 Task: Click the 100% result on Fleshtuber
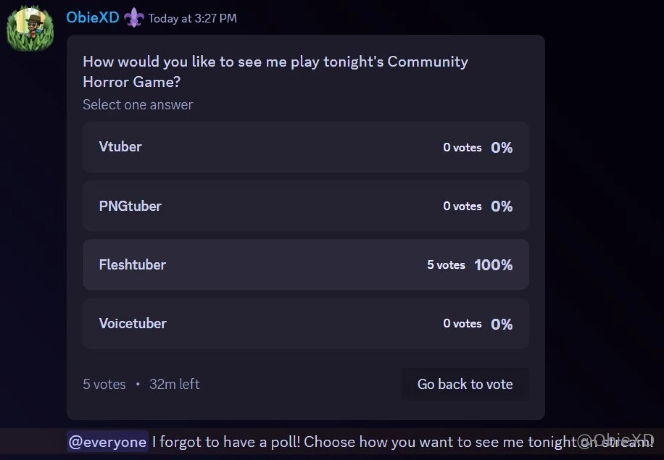point(493,264)
